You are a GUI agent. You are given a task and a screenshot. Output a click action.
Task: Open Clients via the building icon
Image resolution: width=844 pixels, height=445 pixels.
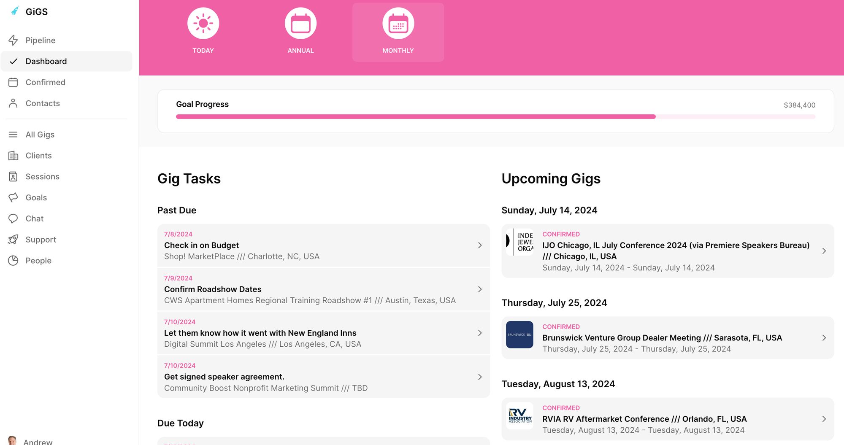tap(13, 156)
